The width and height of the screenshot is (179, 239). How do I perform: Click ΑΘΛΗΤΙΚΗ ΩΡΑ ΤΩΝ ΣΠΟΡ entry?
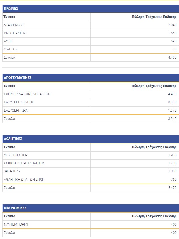pos(24,180)
